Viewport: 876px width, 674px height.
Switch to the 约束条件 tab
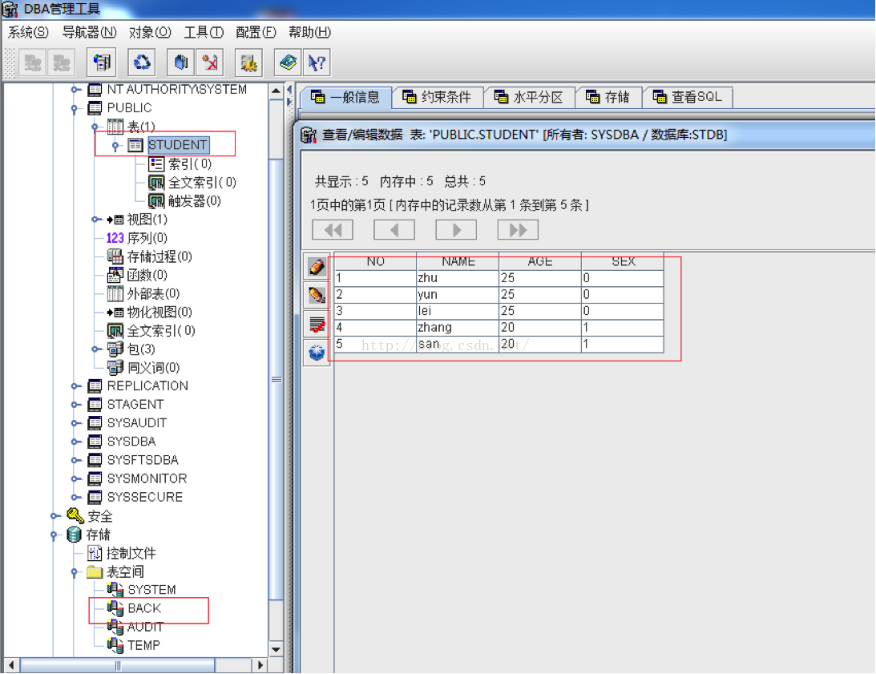(436, 97)
